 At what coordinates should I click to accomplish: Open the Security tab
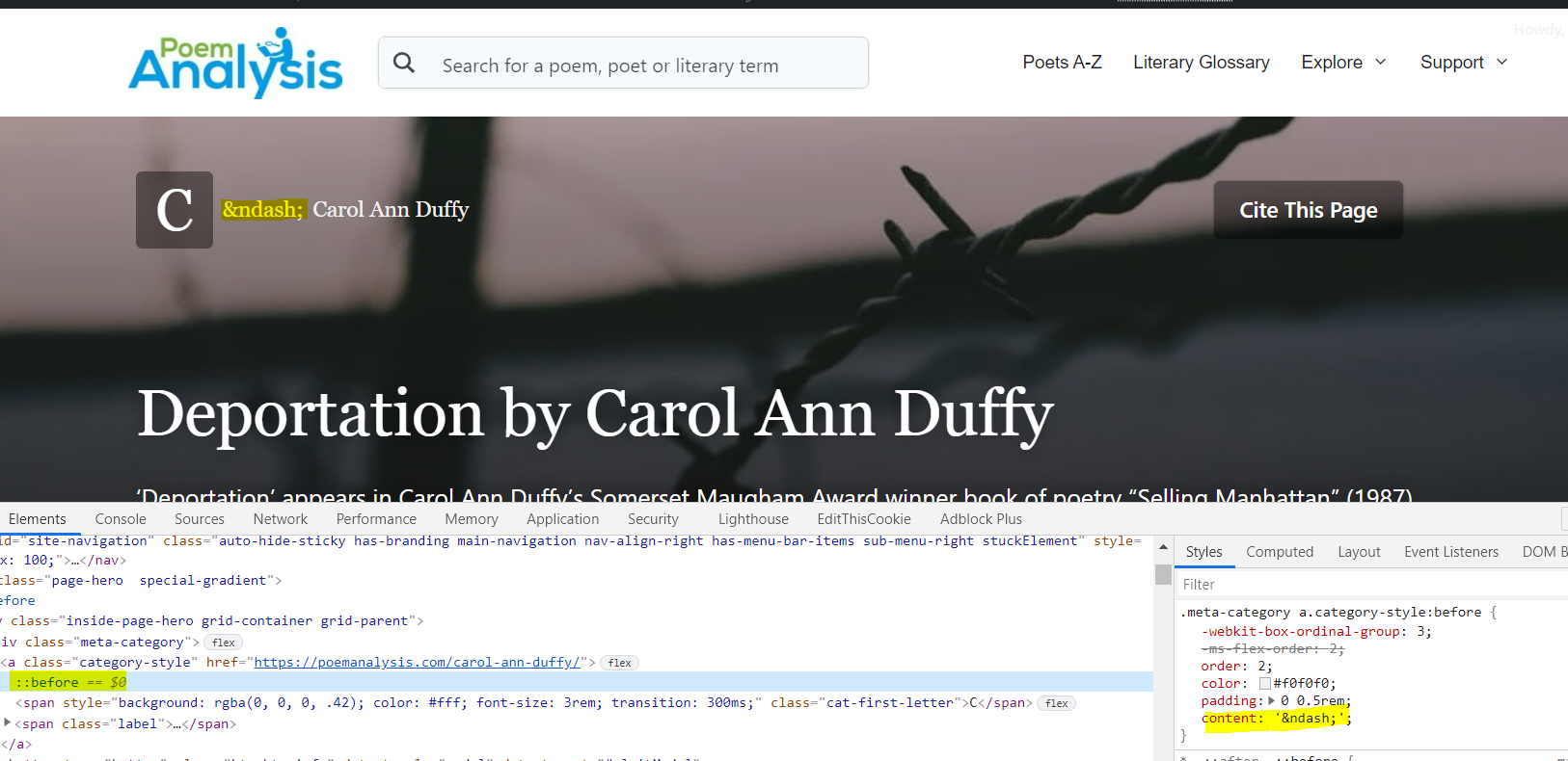pyautogui.click(x=653, y=519)
